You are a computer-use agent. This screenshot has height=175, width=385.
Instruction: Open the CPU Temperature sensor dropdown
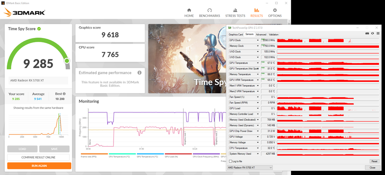pyautogui.click(x=258, y=148)
